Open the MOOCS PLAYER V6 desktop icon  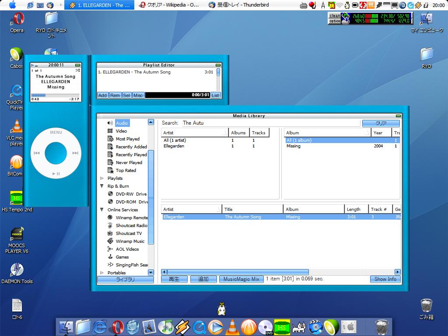coord(17,240)
